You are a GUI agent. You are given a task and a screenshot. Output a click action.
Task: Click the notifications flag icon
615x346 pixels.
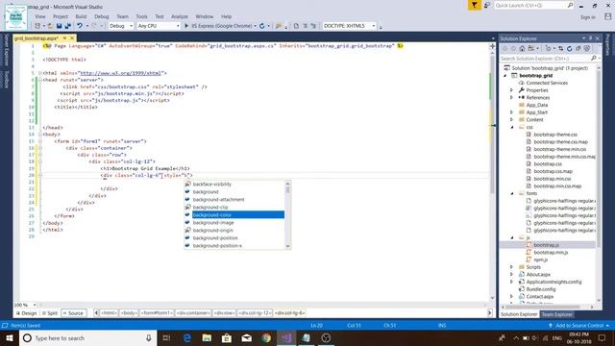(x=474, y=5)
